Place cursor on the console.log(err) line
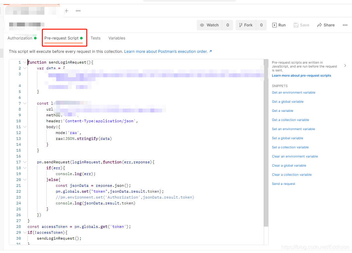 click(x=75, y=174)
